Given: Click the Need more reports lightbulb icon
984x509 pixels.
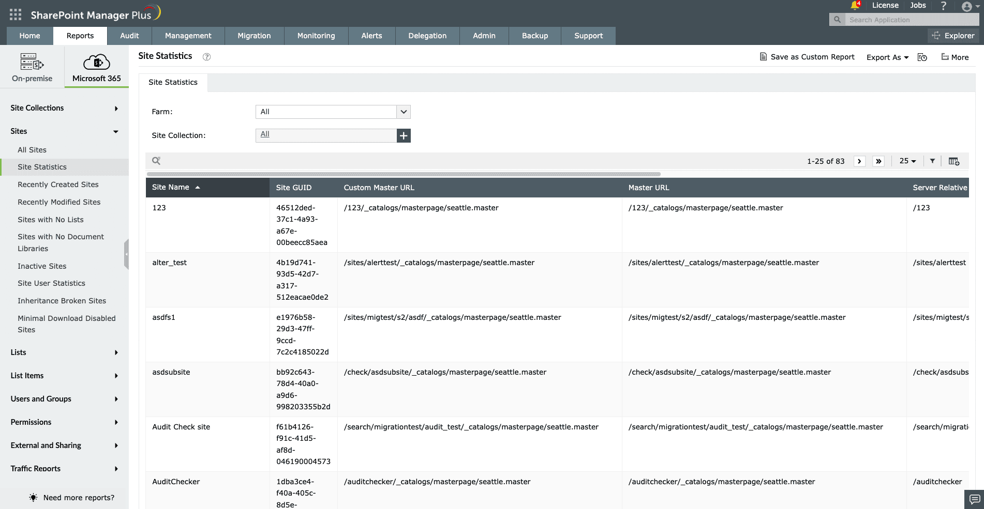Looking at the screenshot, I should [x=33, y=497].
